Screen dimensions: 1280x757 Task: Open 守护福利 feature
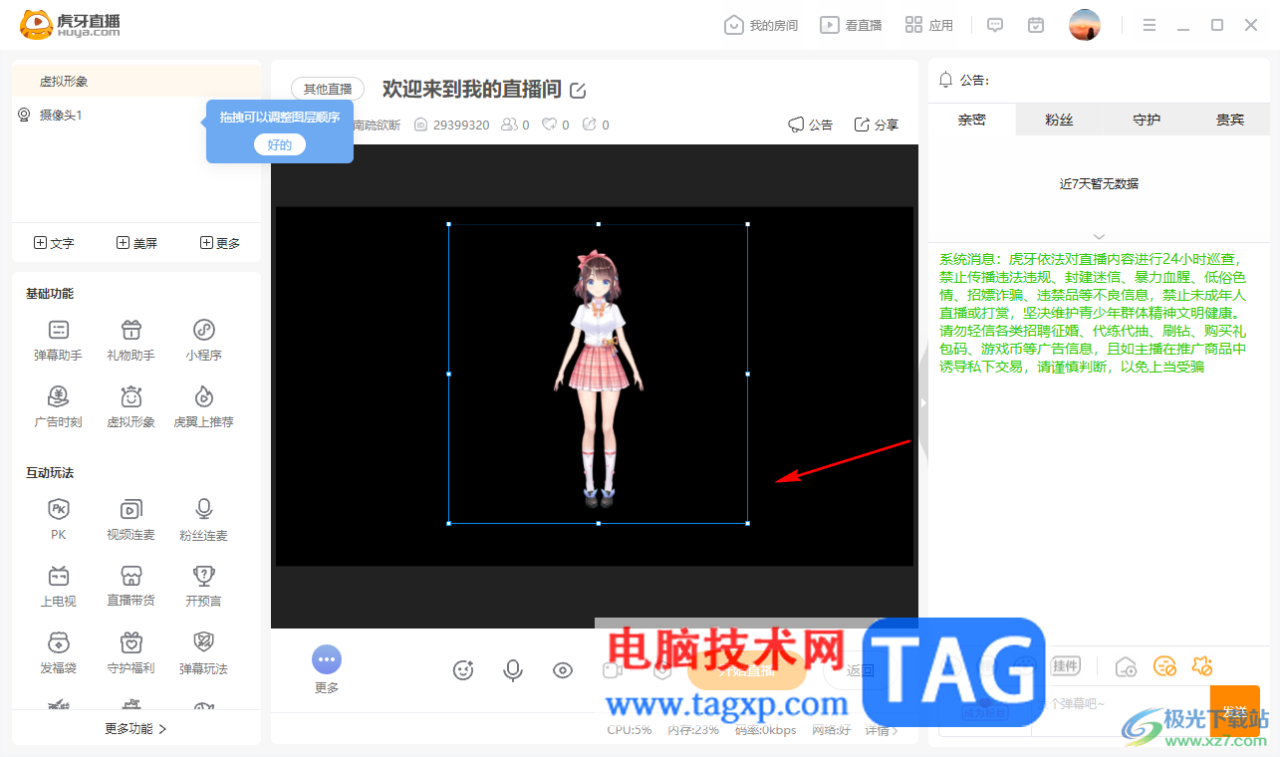[x=131, y=653]
